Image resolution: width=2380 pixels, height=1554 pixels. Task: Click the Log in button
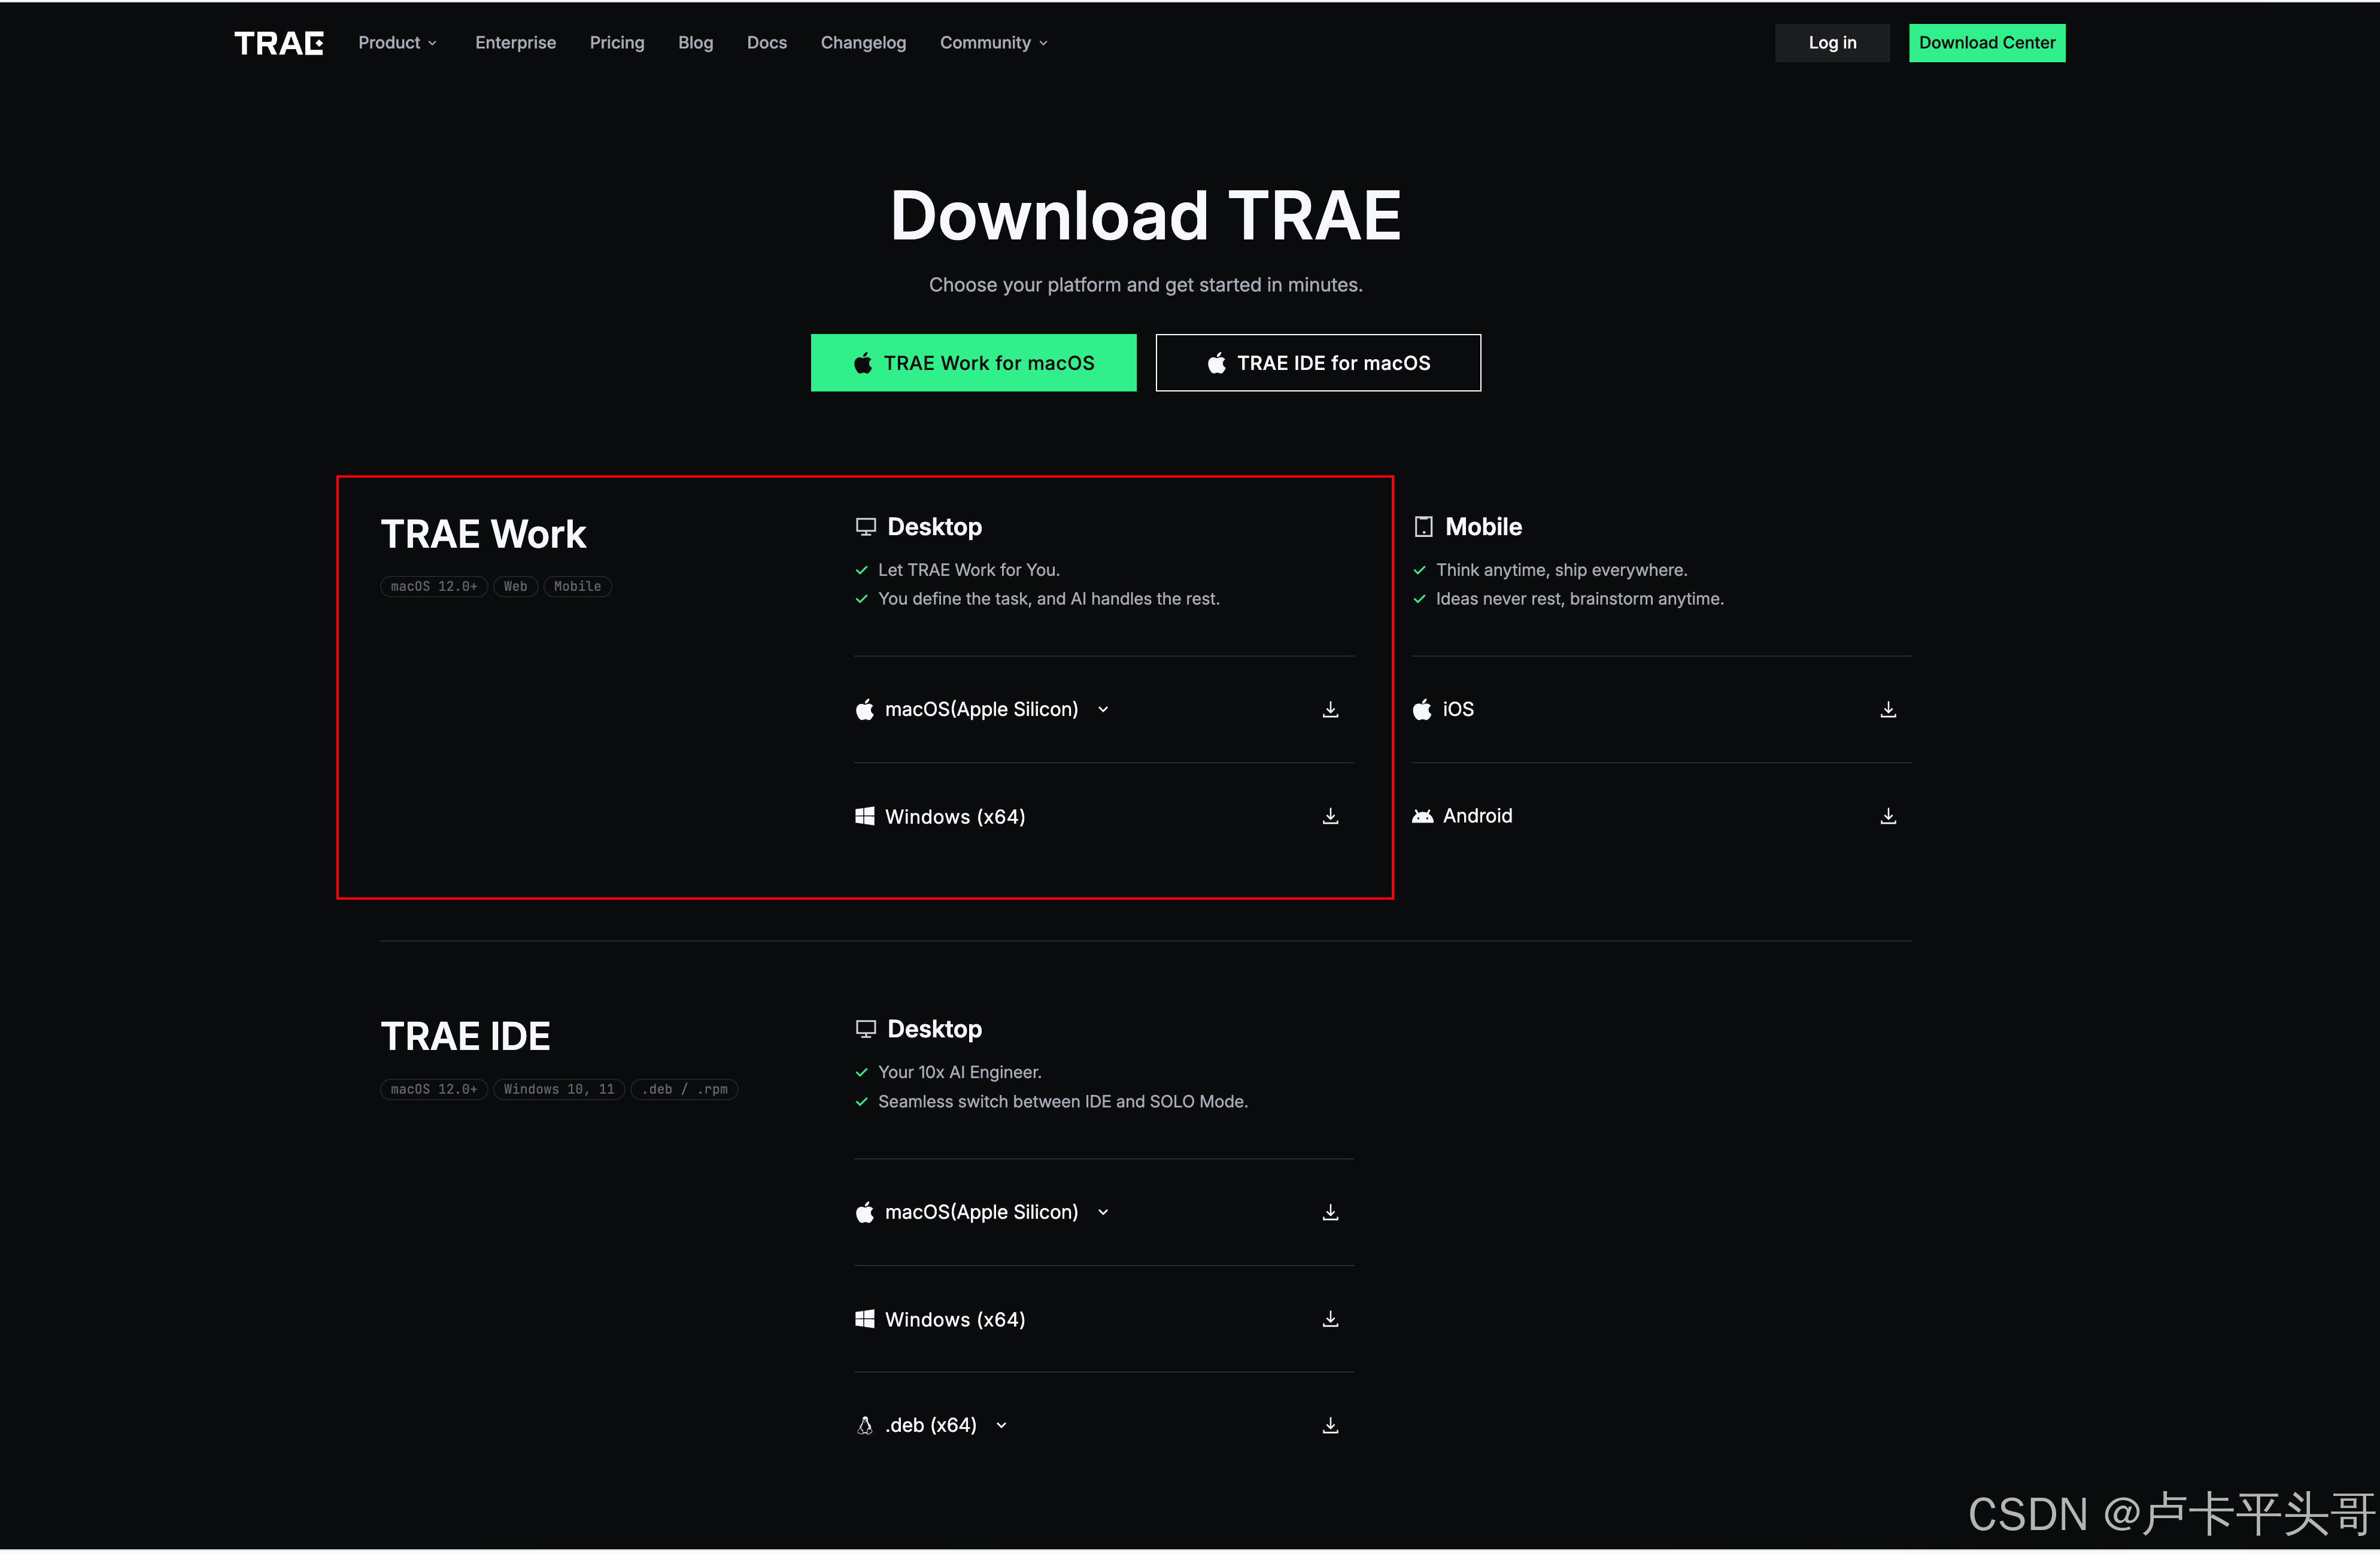coord(1832,43)
